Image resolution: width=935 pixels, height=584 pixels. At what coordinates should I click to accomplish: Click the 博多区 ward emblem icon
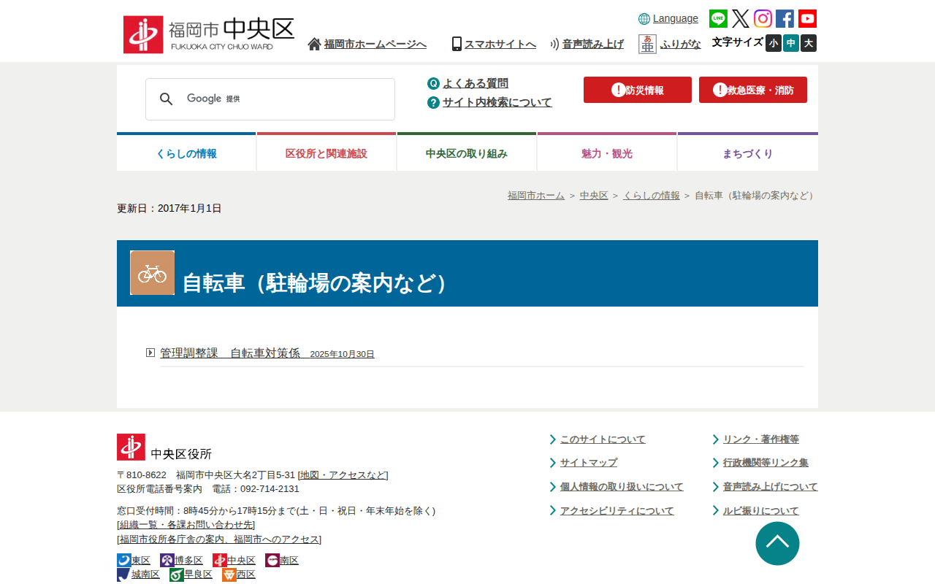(167, 561)
